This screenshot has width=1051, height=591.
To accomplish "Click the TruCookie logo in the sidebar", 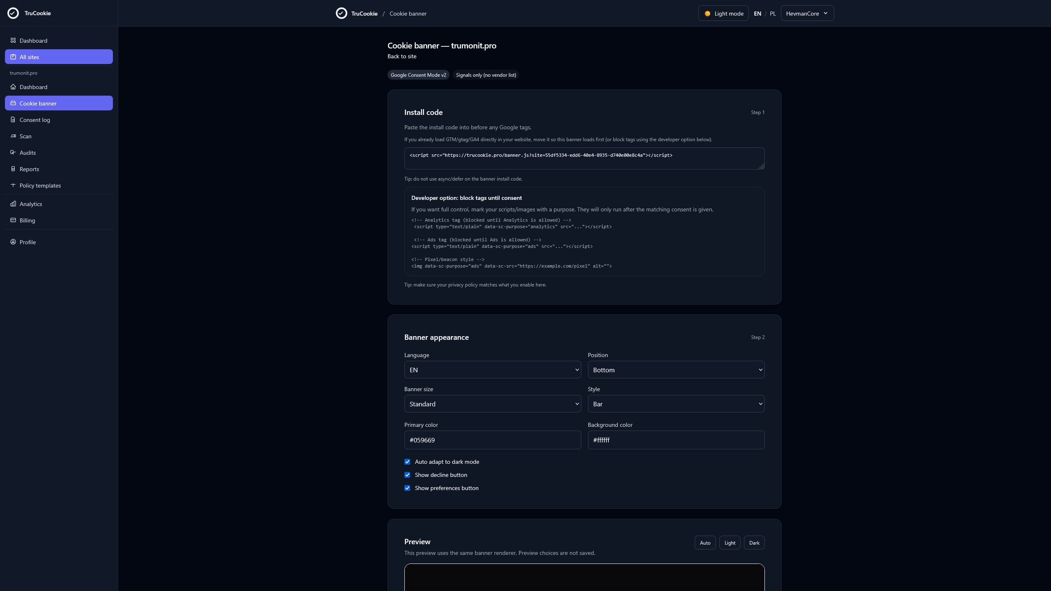I will coord(29,13).
